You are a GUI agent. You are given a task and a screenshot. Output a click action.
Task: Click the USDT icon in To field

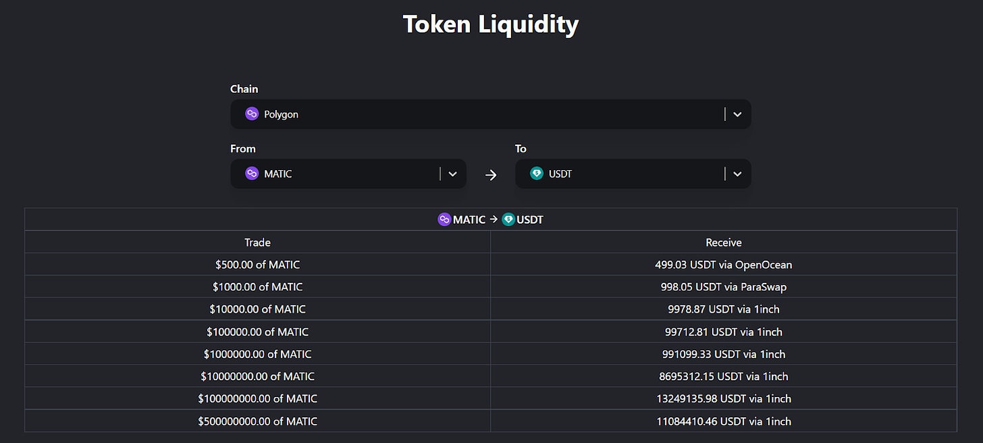(537, 174)
